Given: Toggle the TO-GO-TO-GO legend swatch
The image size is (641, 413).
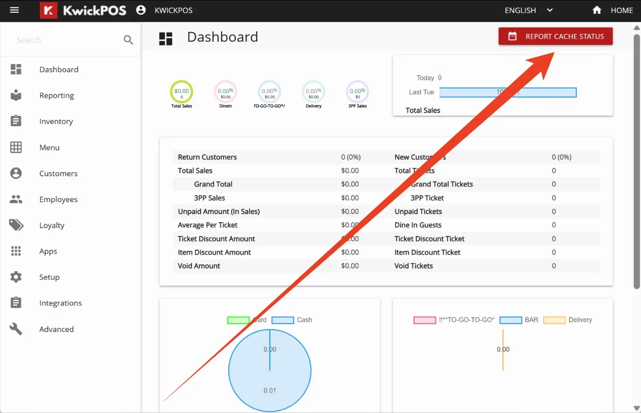Looking at the screenshot, I should point(424,320).
